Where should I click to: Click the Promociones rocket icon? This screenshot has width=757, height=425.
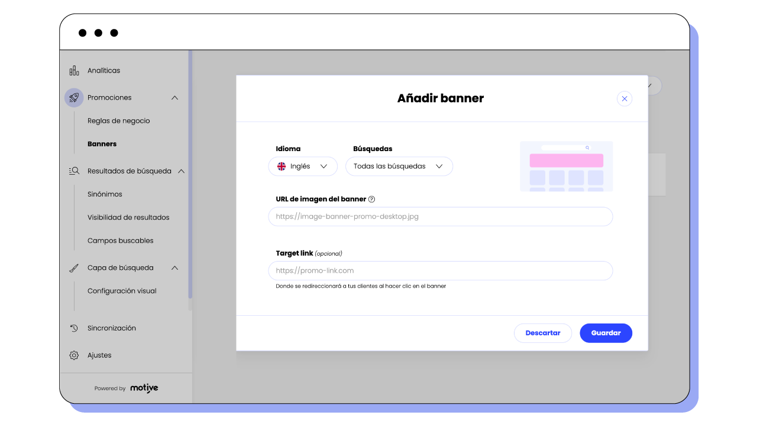tap(74, 97)
